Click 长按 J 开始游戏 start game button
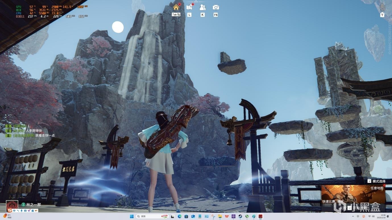Screen dimensions: 392x220 [x=353, y=208]
